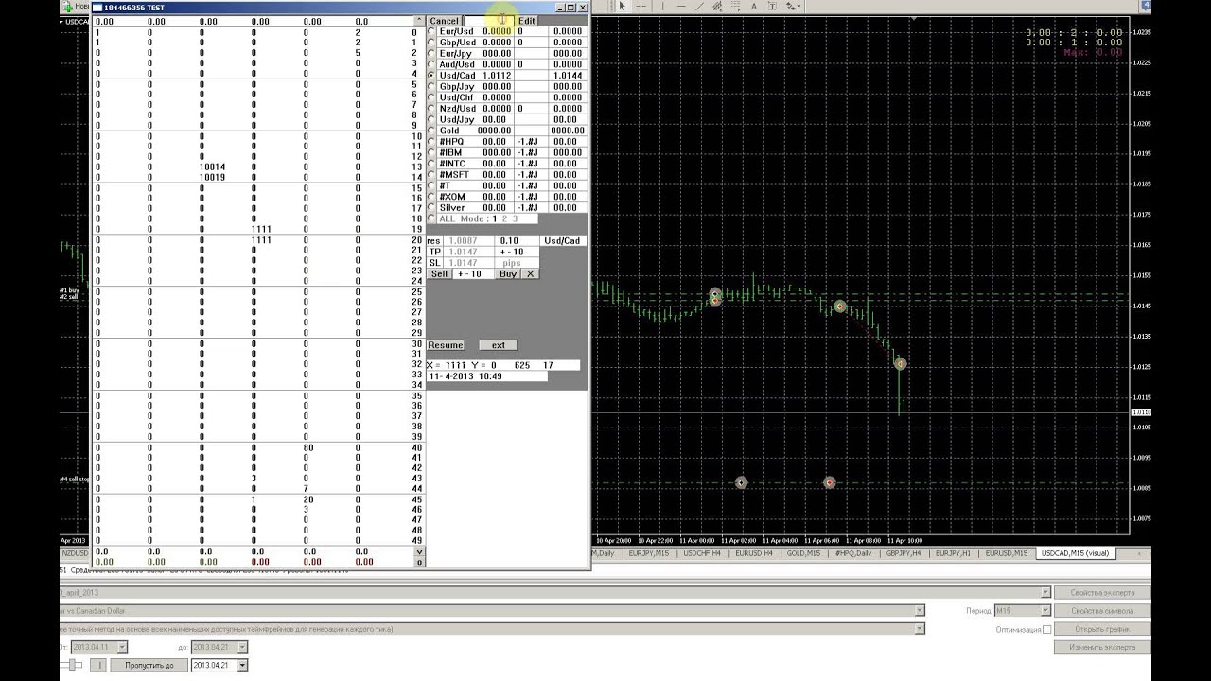Click the pause button in tester controls
Screen dimensions: 1211x681
pos(98,665)
